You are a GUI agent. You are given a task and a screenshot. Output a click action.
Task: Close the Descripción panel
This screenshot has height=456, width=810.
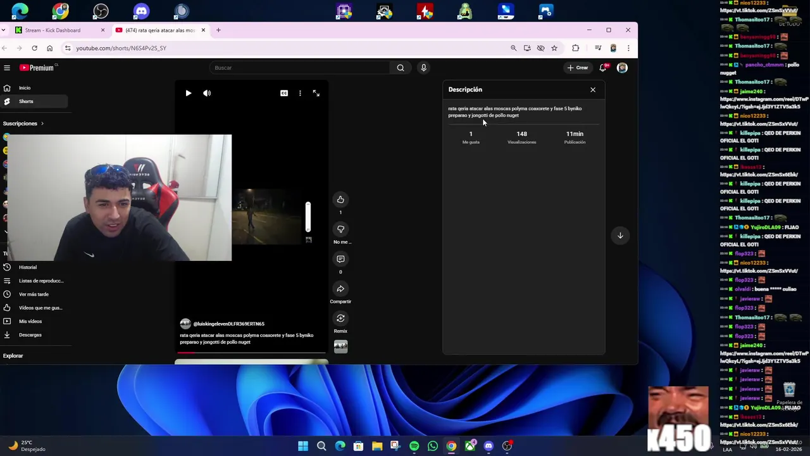tap(593, 90)
